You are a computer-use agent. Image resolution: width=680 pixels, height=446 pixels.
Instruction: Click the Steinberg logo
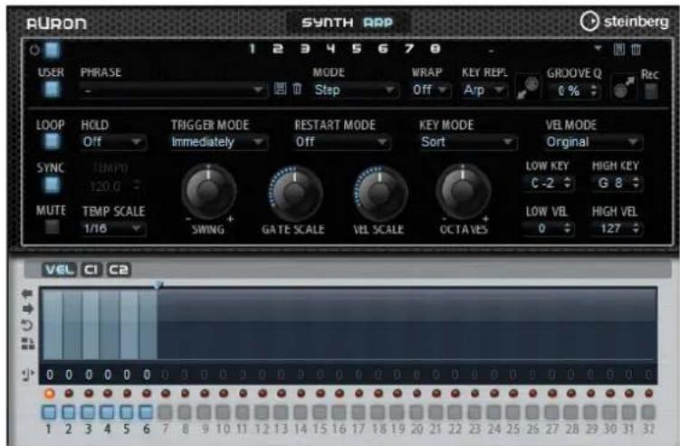pyautogui.click(x=624, y=21)
